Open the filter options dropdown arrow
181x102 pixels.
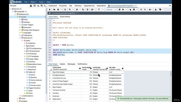point(103,10)
